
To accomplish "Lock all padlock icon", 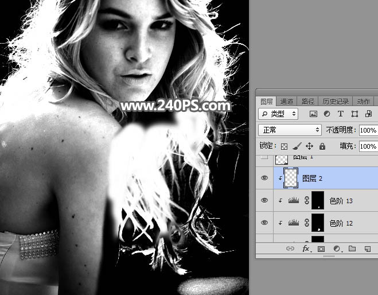I will pos(322,146).
